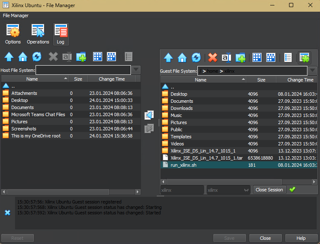Toggle the Log panel
This screenshot has height=244, width=320.
coord(61,34)
